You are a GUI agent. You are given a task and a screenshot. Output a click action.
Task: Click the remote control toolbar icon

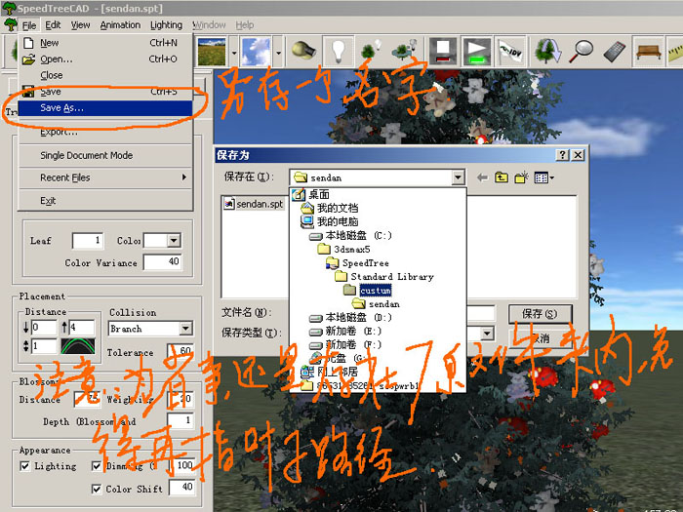pos(614,51)
